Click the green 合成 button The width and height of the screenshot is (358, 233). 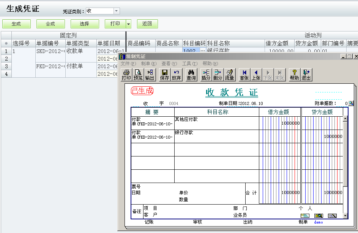click(50, 24)
